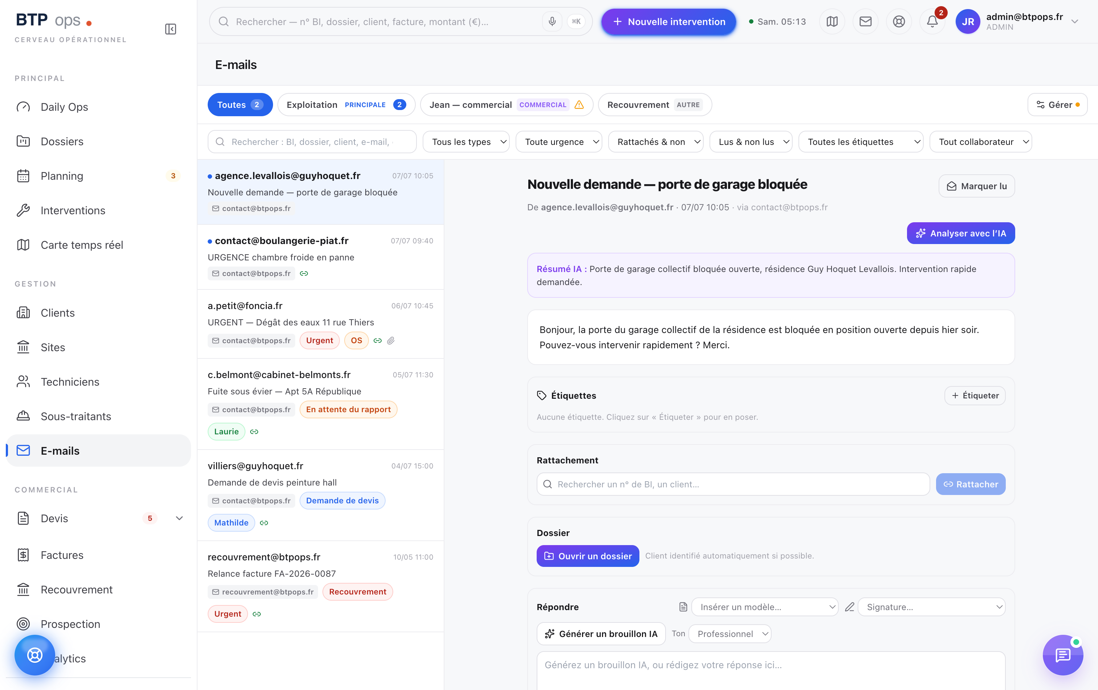
Task: Go to Dossiers in sidebar
Action: (98, 141)
